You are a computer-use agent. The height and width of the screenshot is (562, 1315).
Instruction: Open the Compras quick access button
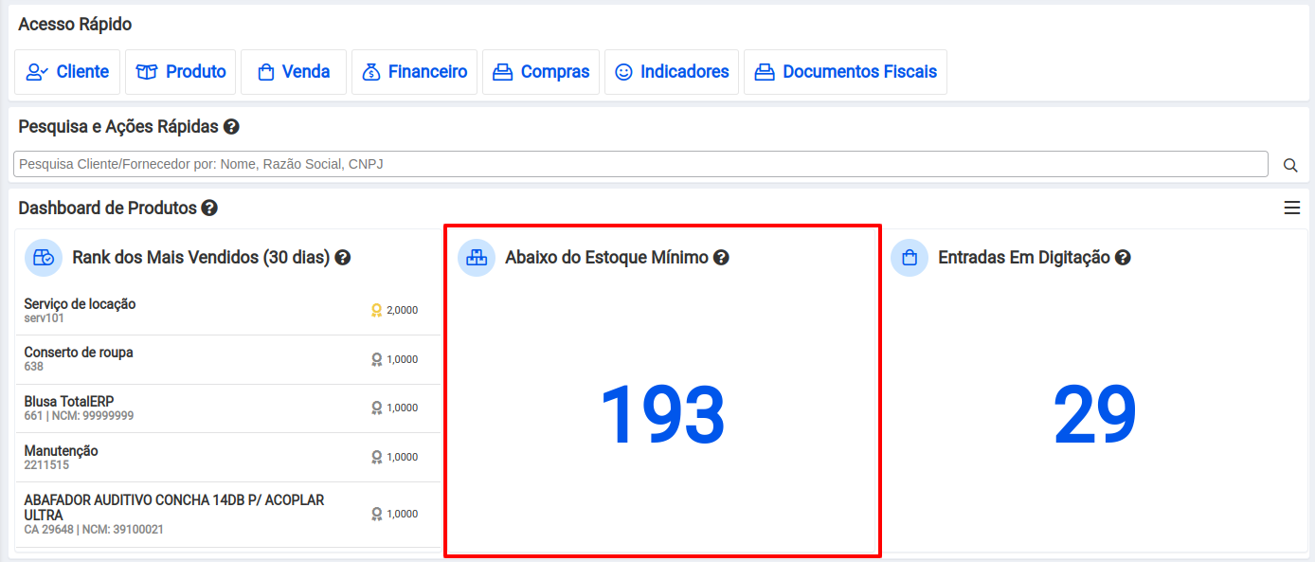click(x=541, y=72)
